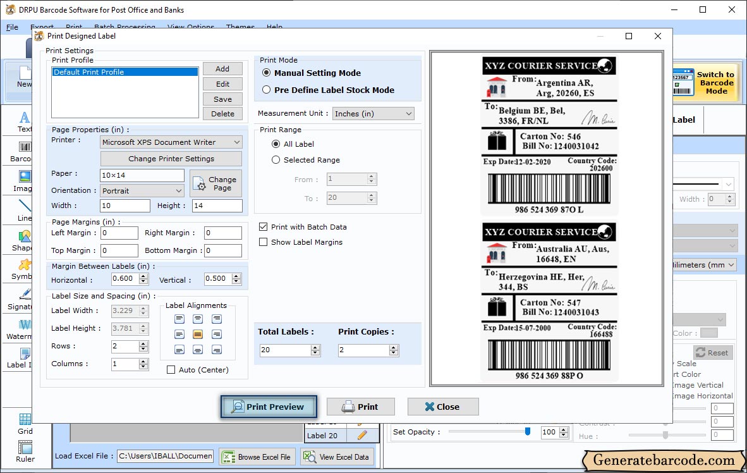Increase Horizontal margin between labels
Screen dimensions: 747x473
(143, 276)
